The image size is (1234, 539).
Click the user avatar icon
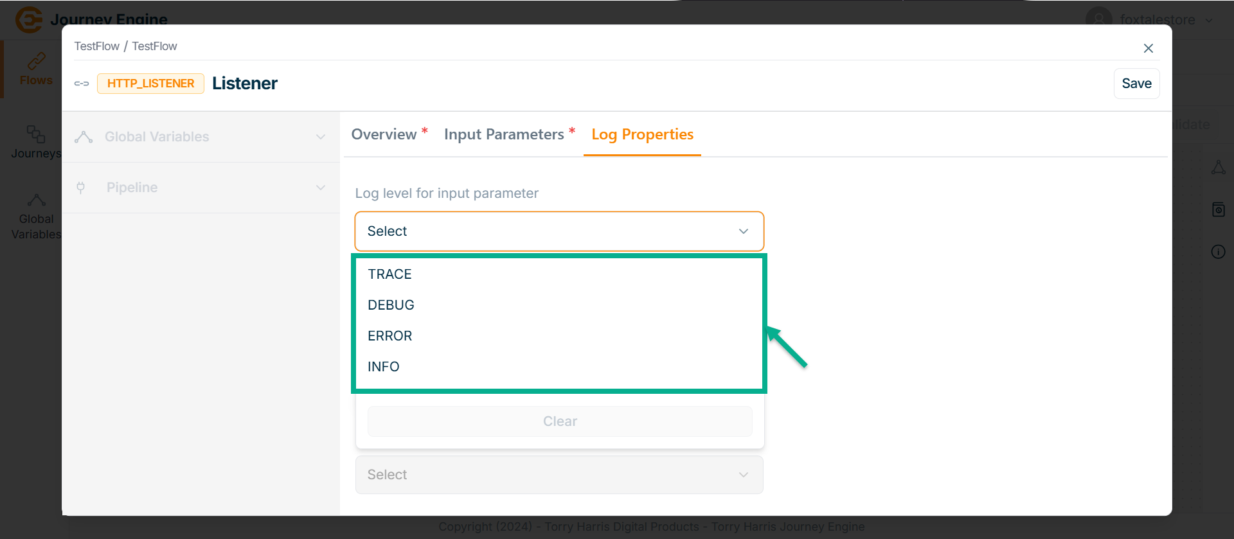pos(1098,19)
